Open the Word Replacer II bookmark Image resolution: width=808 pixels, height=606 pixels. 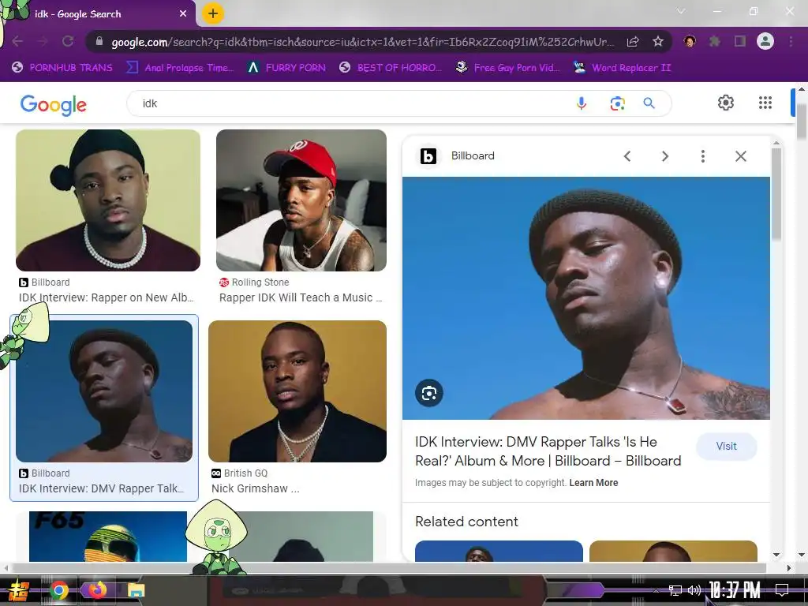[x=623, y=68]
